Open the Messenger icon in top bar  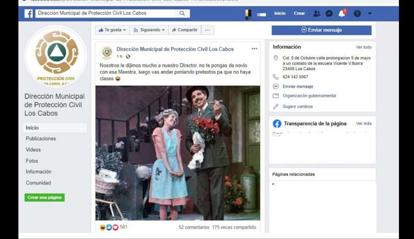click(329, 14)
